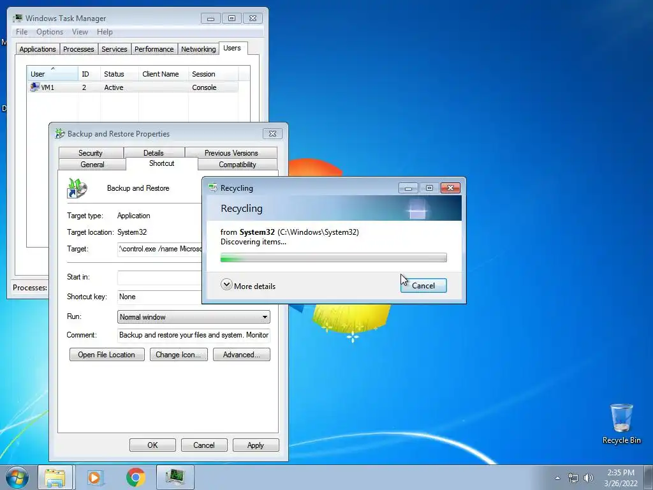
Task: Open the File menu in Task Manager
Action: [x=22, y=32]
